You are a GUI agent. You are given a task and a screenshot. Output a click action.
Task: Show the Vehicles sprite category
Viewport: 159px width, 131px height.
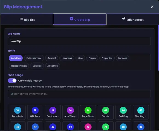tap(37, 66)
